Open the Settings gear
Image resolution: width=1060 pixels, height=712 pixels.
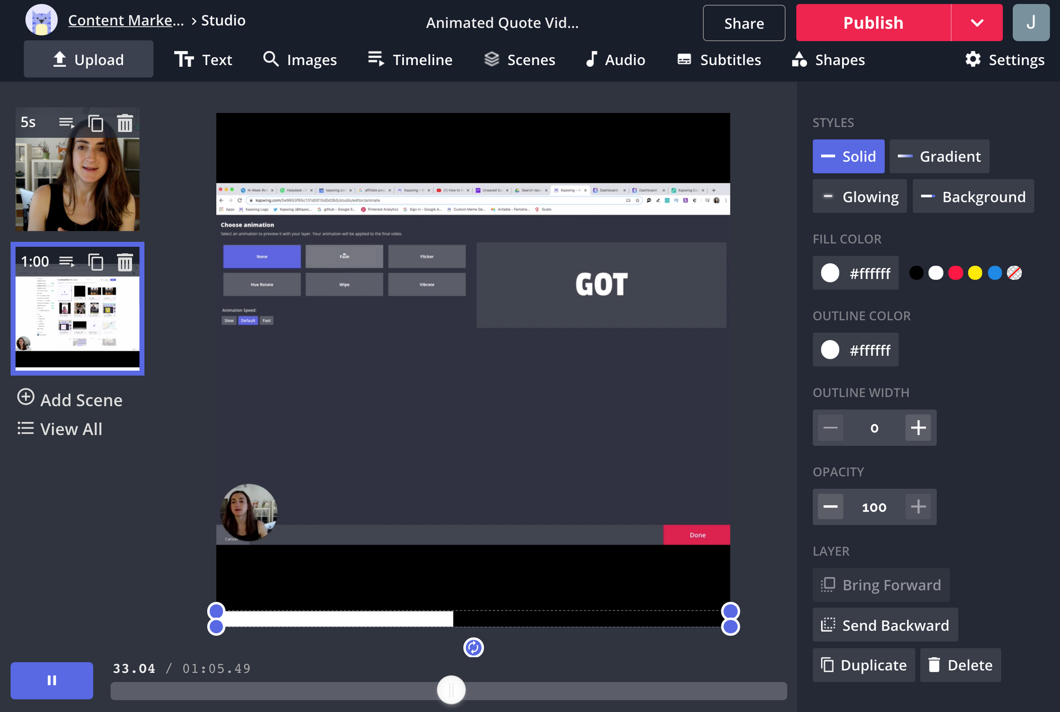click(x=1004, y=60)
